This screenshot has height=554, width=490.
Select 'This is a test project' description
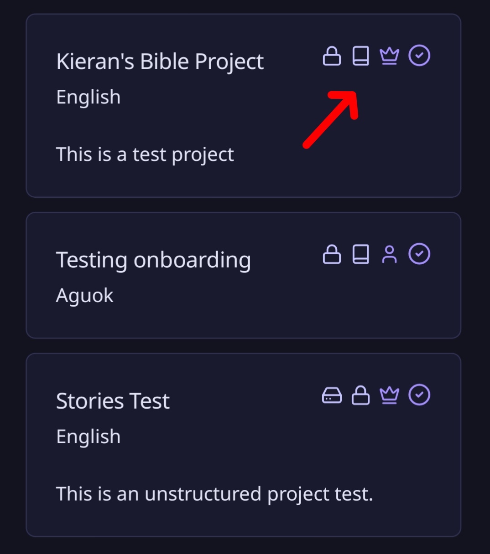coord(145,154)
